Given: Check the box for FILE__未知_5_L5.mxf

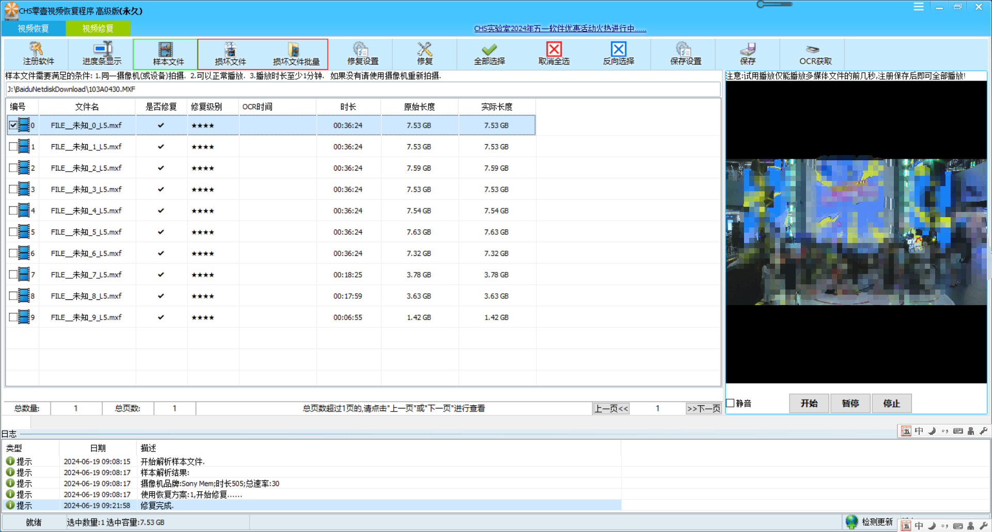Looking at the screenshot, I should point(13,232).
